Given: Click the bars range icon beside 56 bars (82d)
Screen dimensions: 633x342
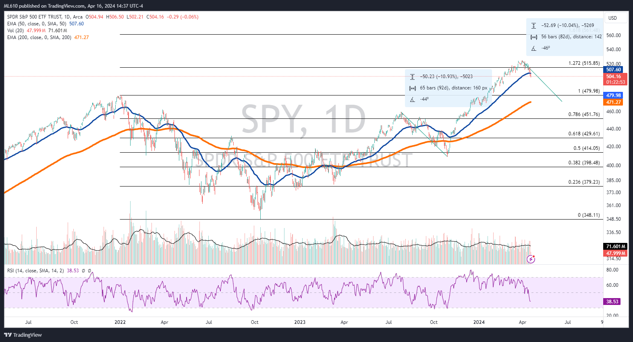Looking at the screenshot, I should click(533, 37).
